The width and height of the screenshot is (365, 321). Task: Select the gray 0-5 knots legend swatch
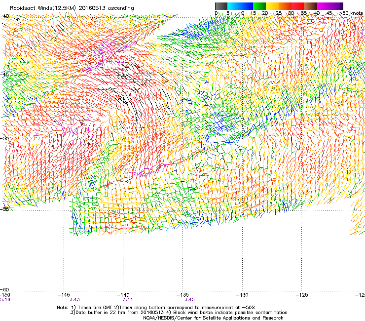(x=221, y=6)
